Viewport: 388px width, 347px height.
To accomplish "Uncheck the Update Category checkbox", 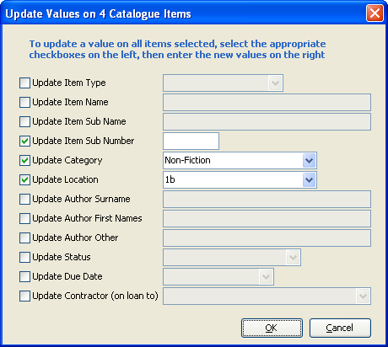I will point(24,160).
